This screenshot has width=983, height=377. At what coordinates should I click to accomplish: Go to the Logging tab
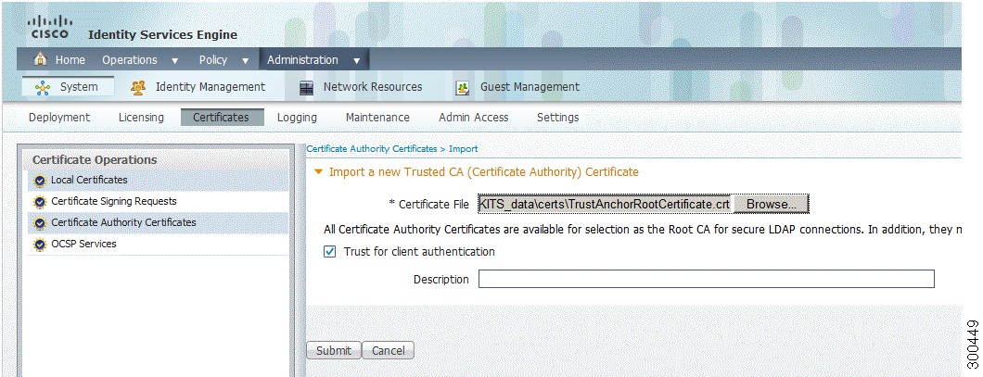pos(297,117)
